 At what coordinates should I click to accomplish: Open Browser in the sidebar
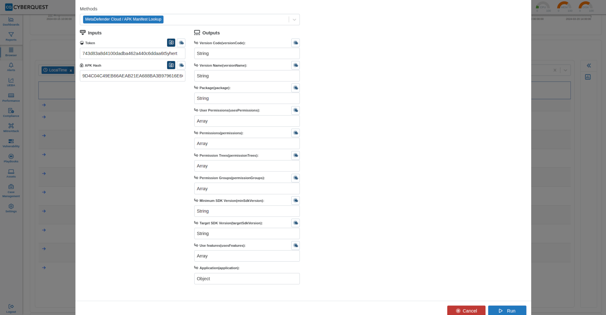click(x=11, y=52)
